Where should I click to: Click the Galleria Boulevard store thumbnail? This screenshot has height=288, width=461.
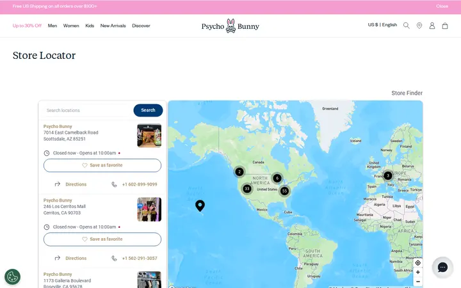click(x=149, y=280)
